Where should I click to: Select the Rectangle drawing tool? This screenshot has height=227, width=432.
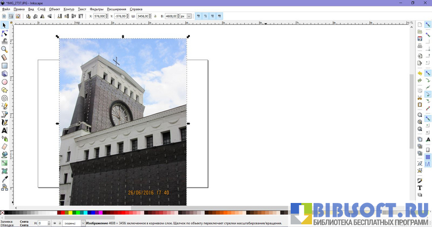click(x=4, y=66)
